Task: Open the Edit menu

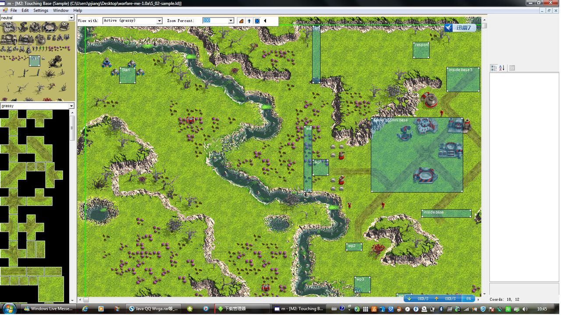Action: [25, 10]
